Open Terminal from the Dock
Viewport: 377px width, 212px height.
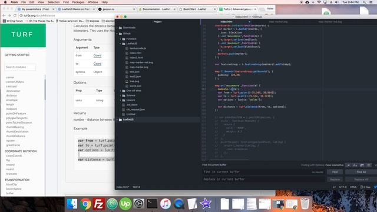click(152, 204)
